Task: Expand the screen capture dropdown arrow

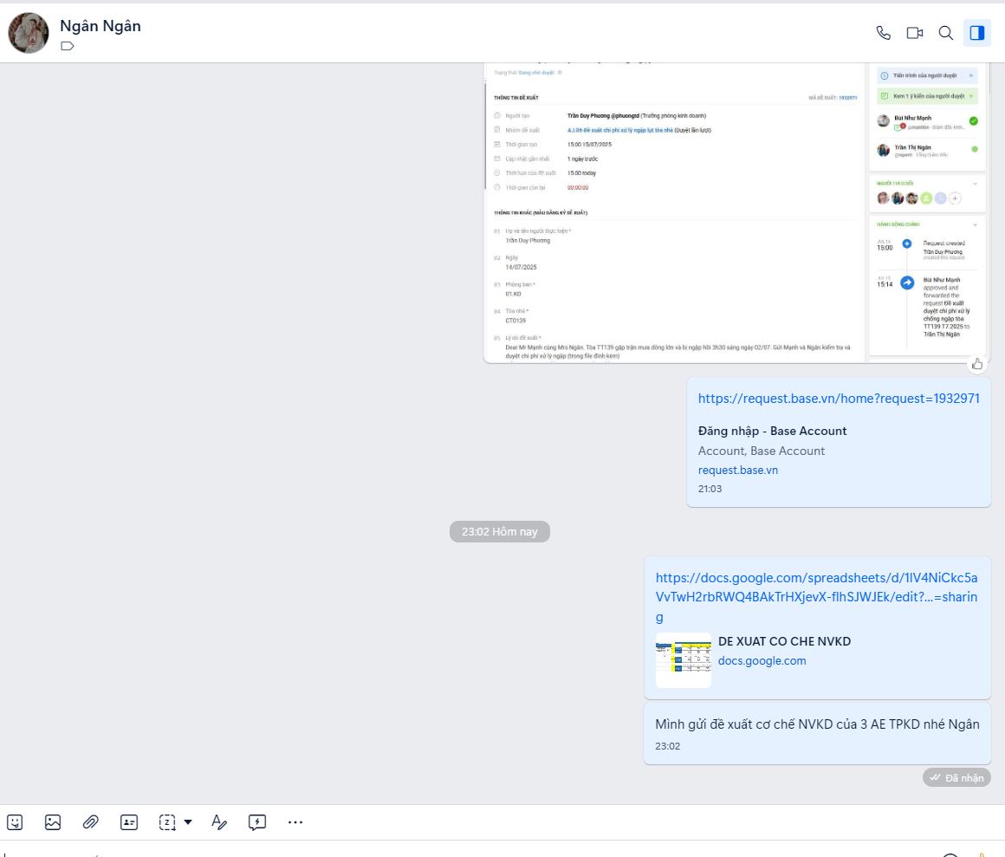Action: 188,822
